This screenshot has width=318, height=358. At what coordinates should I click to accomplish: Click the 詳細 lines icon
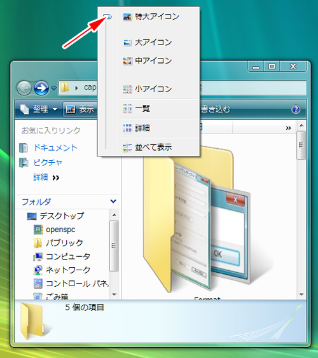(x=127, y=128)
